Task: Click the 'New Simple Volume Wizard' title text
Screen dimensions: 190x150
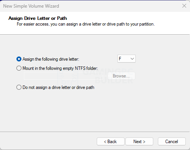Action: (x=31, y=6)
